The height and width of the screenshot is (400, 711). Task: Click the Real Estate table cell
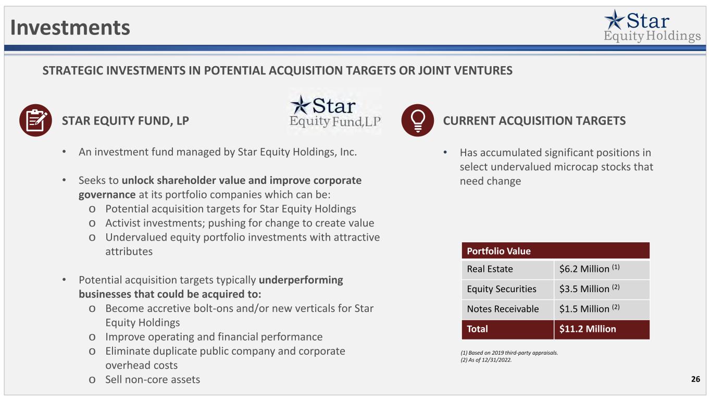507,269
